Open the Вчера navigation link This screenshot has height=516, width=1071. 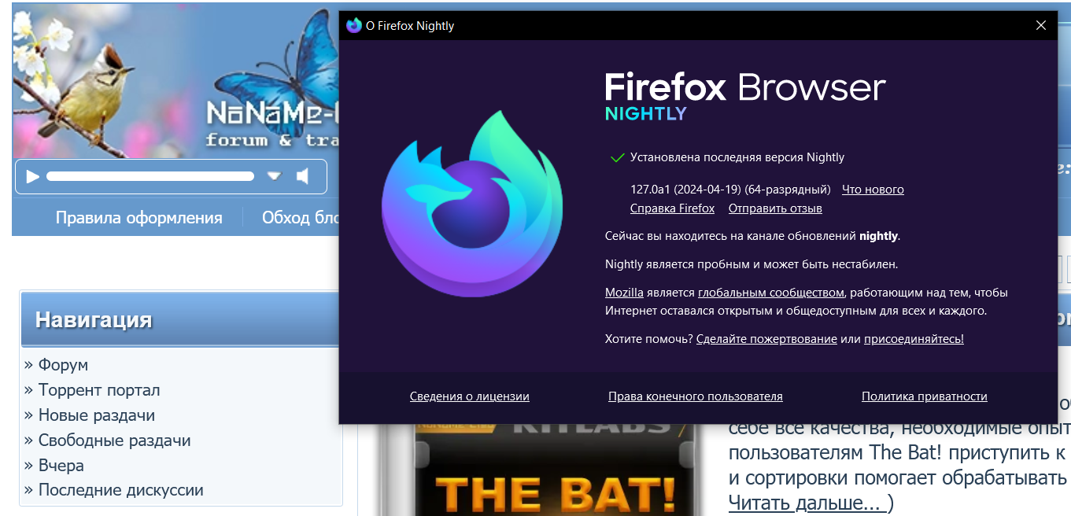pyautogui.click(x=61, y=466)
